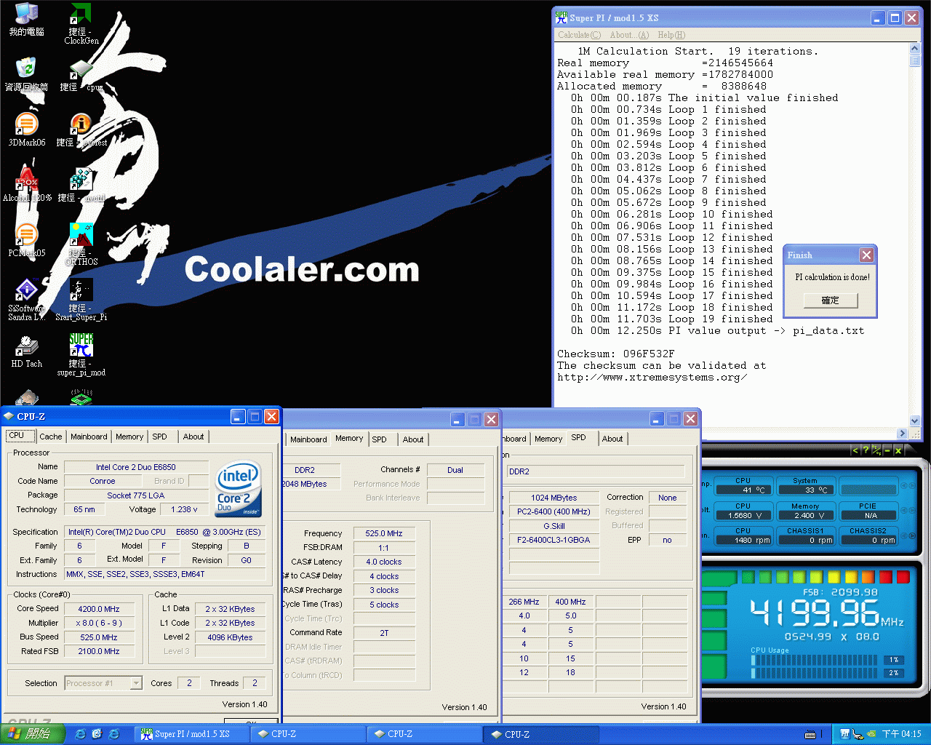Open the Calculate(C) menu in Super PI
Viewport: 931px width, 745px height.
click(579, 35)
